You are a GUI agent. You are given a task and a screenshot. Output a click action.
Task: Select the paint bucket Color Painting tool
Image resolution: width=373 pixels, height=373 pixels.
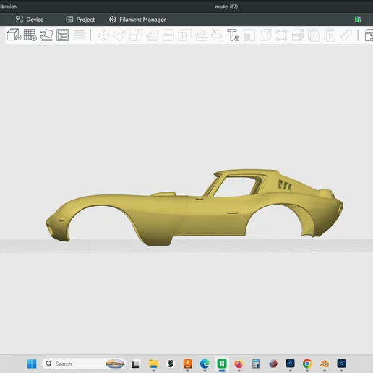[x=217, y=35]
